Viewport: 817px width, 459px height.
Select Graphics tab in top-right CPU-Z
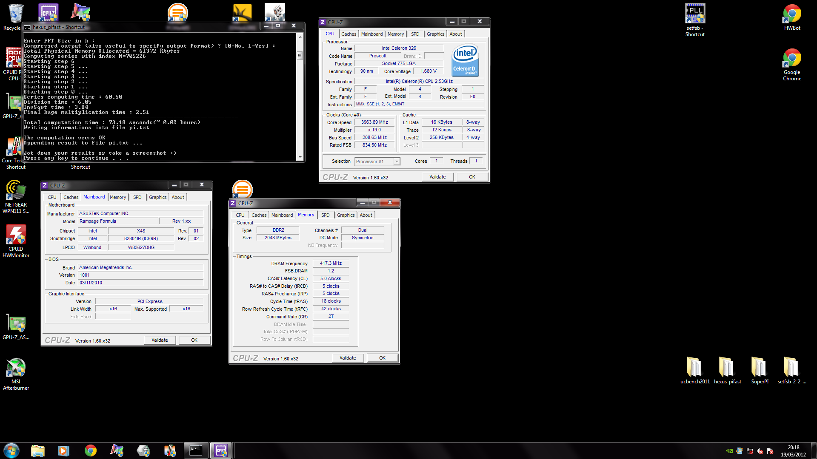[x=435, y=34]
